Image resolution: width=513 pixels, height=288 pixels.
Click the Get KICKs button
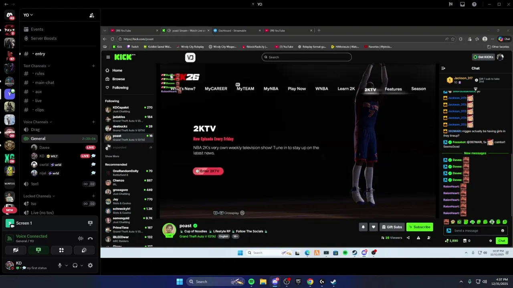point(483,57)
